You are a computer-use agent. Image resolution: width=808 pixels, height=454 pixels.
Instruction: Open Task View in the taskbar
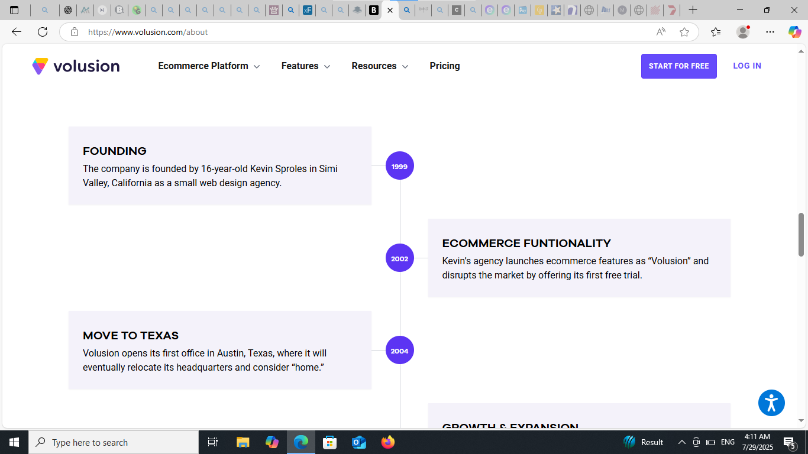point(213,442)
